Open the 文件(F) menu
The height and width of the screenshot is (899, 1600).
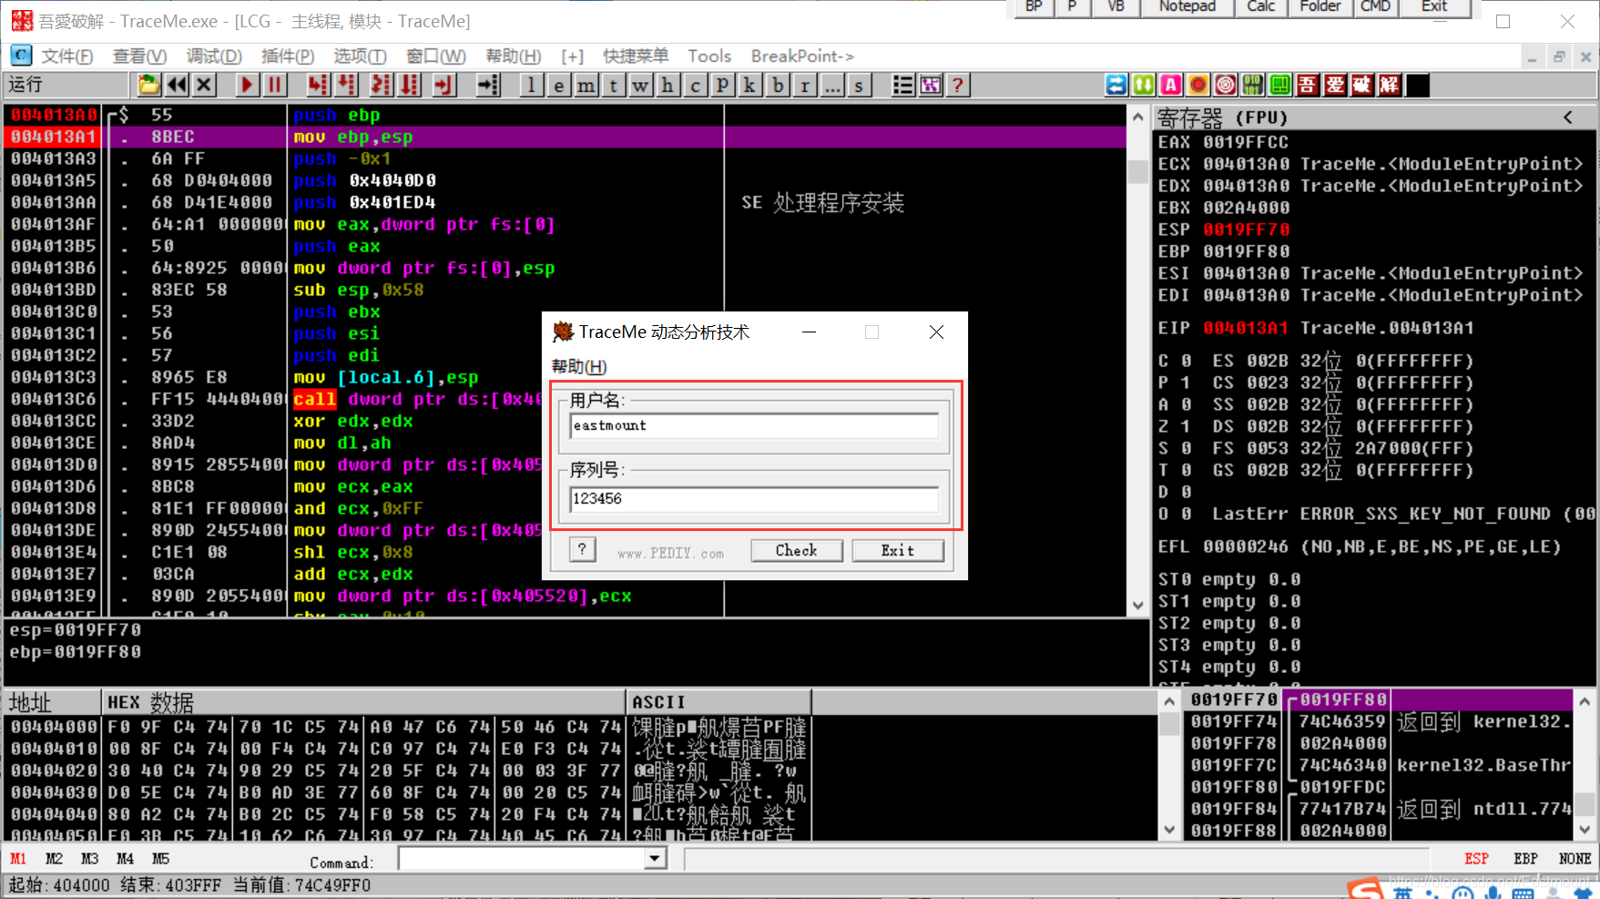[67, 56]
